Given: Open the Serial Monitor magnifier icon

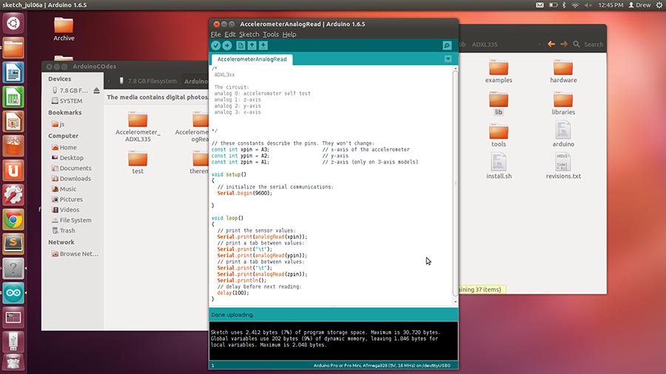Looking at the screenshot, I should point(447,45).
